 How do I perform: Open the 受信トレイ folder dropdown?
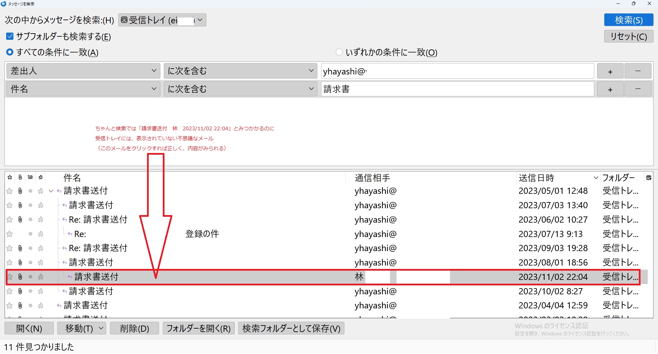[162, 20]
